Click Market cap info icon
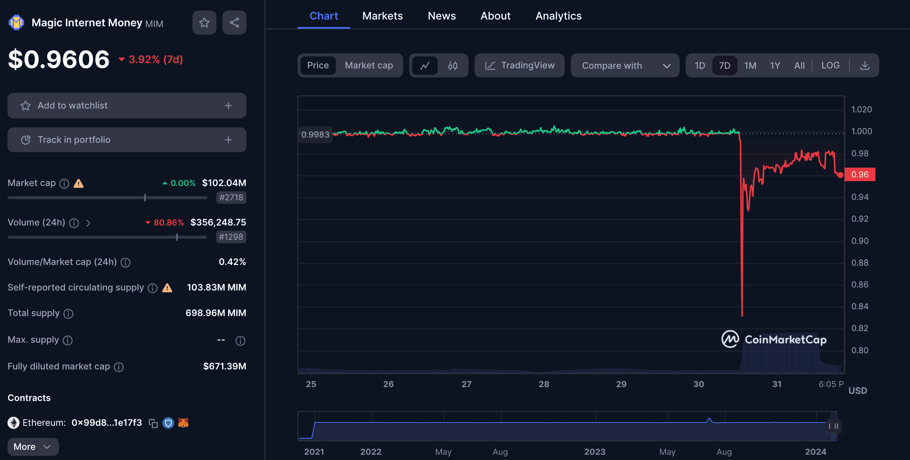Image resolution: width=910 pixels, height=460 pixels. coord(65,183)
